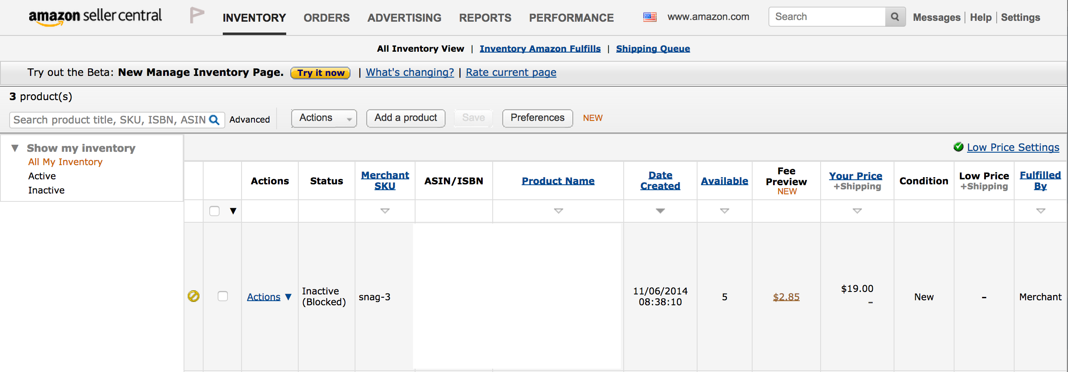Click the blocked status icon for snag-3
The width and height of the screenshot is (1068, 372).
(x=194, y=296)
